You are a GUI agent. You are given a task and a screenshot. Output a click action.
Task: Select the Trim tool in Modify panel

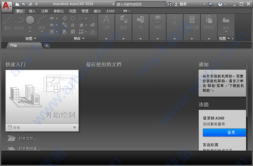click(81, 18)
